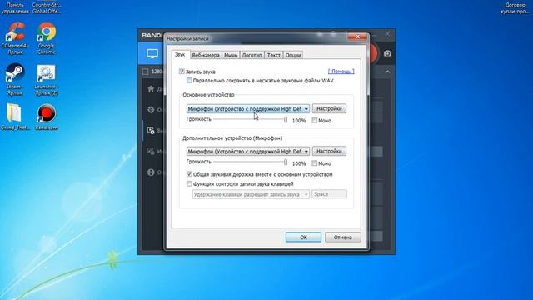Open the gear settings section in Bandicam's sidebar
The height and width of the screenshot is (300, 533).
click(151, 110)
